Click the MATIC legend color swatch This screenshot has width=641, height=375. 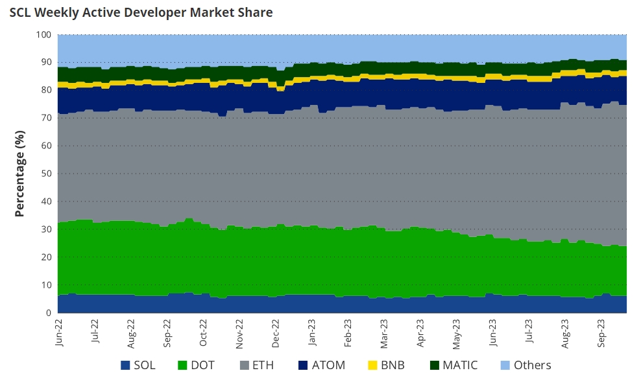pyautogui.click(x=434, y=365)
